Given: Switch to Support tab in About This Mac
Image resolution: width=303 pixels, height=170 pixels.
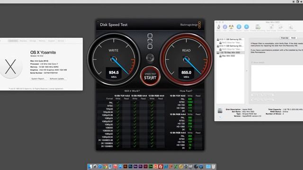Looking at the screenshot, I should [52, 41].
